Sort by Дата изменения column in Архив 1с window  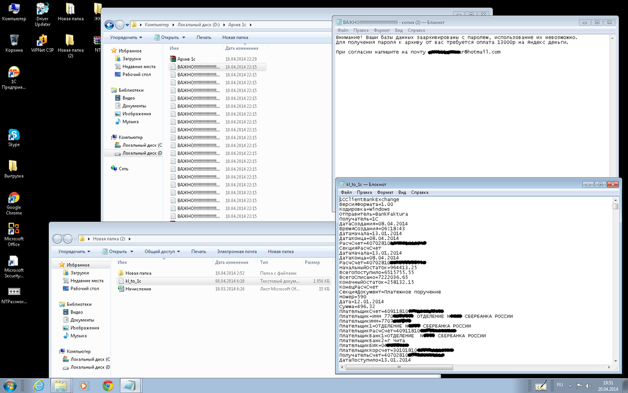click(x=244, y=48)
